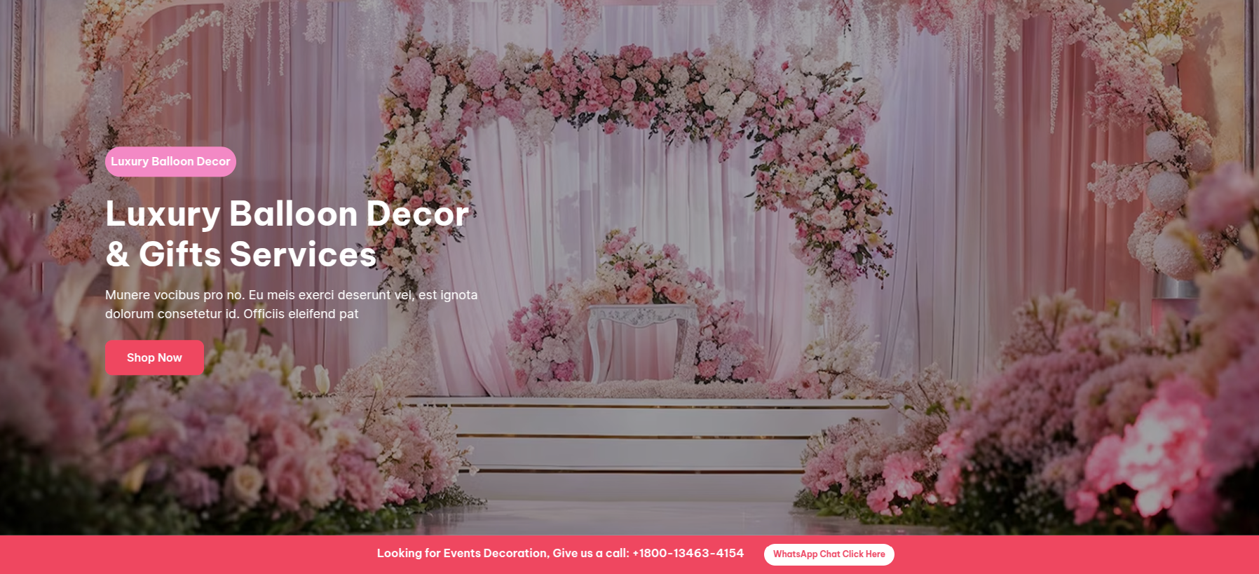This screenshot has width=1259, height=574.
Task: Click the Shop Now button
Action: [154, 357]
